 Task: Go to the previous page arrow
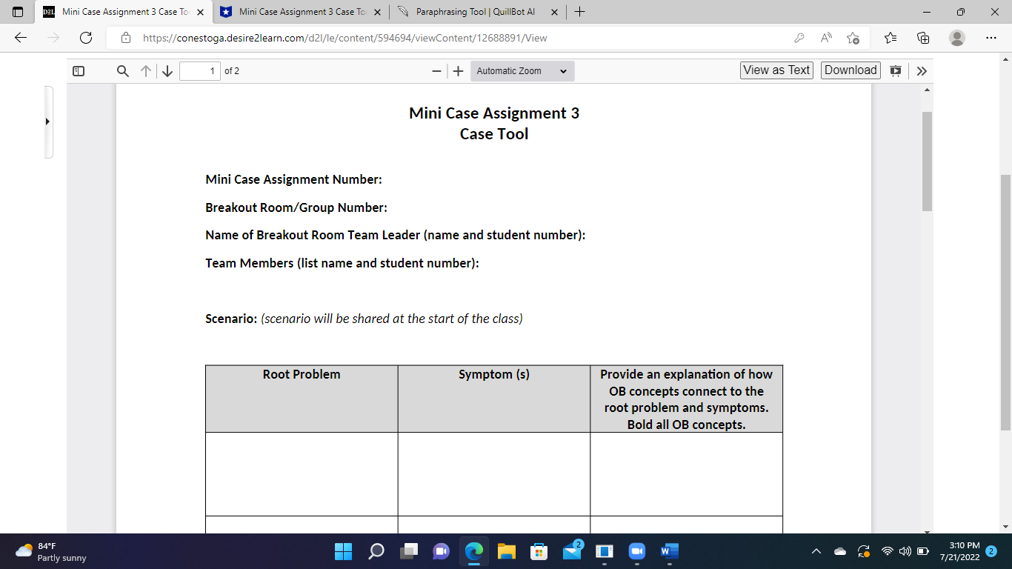(145, 70)
